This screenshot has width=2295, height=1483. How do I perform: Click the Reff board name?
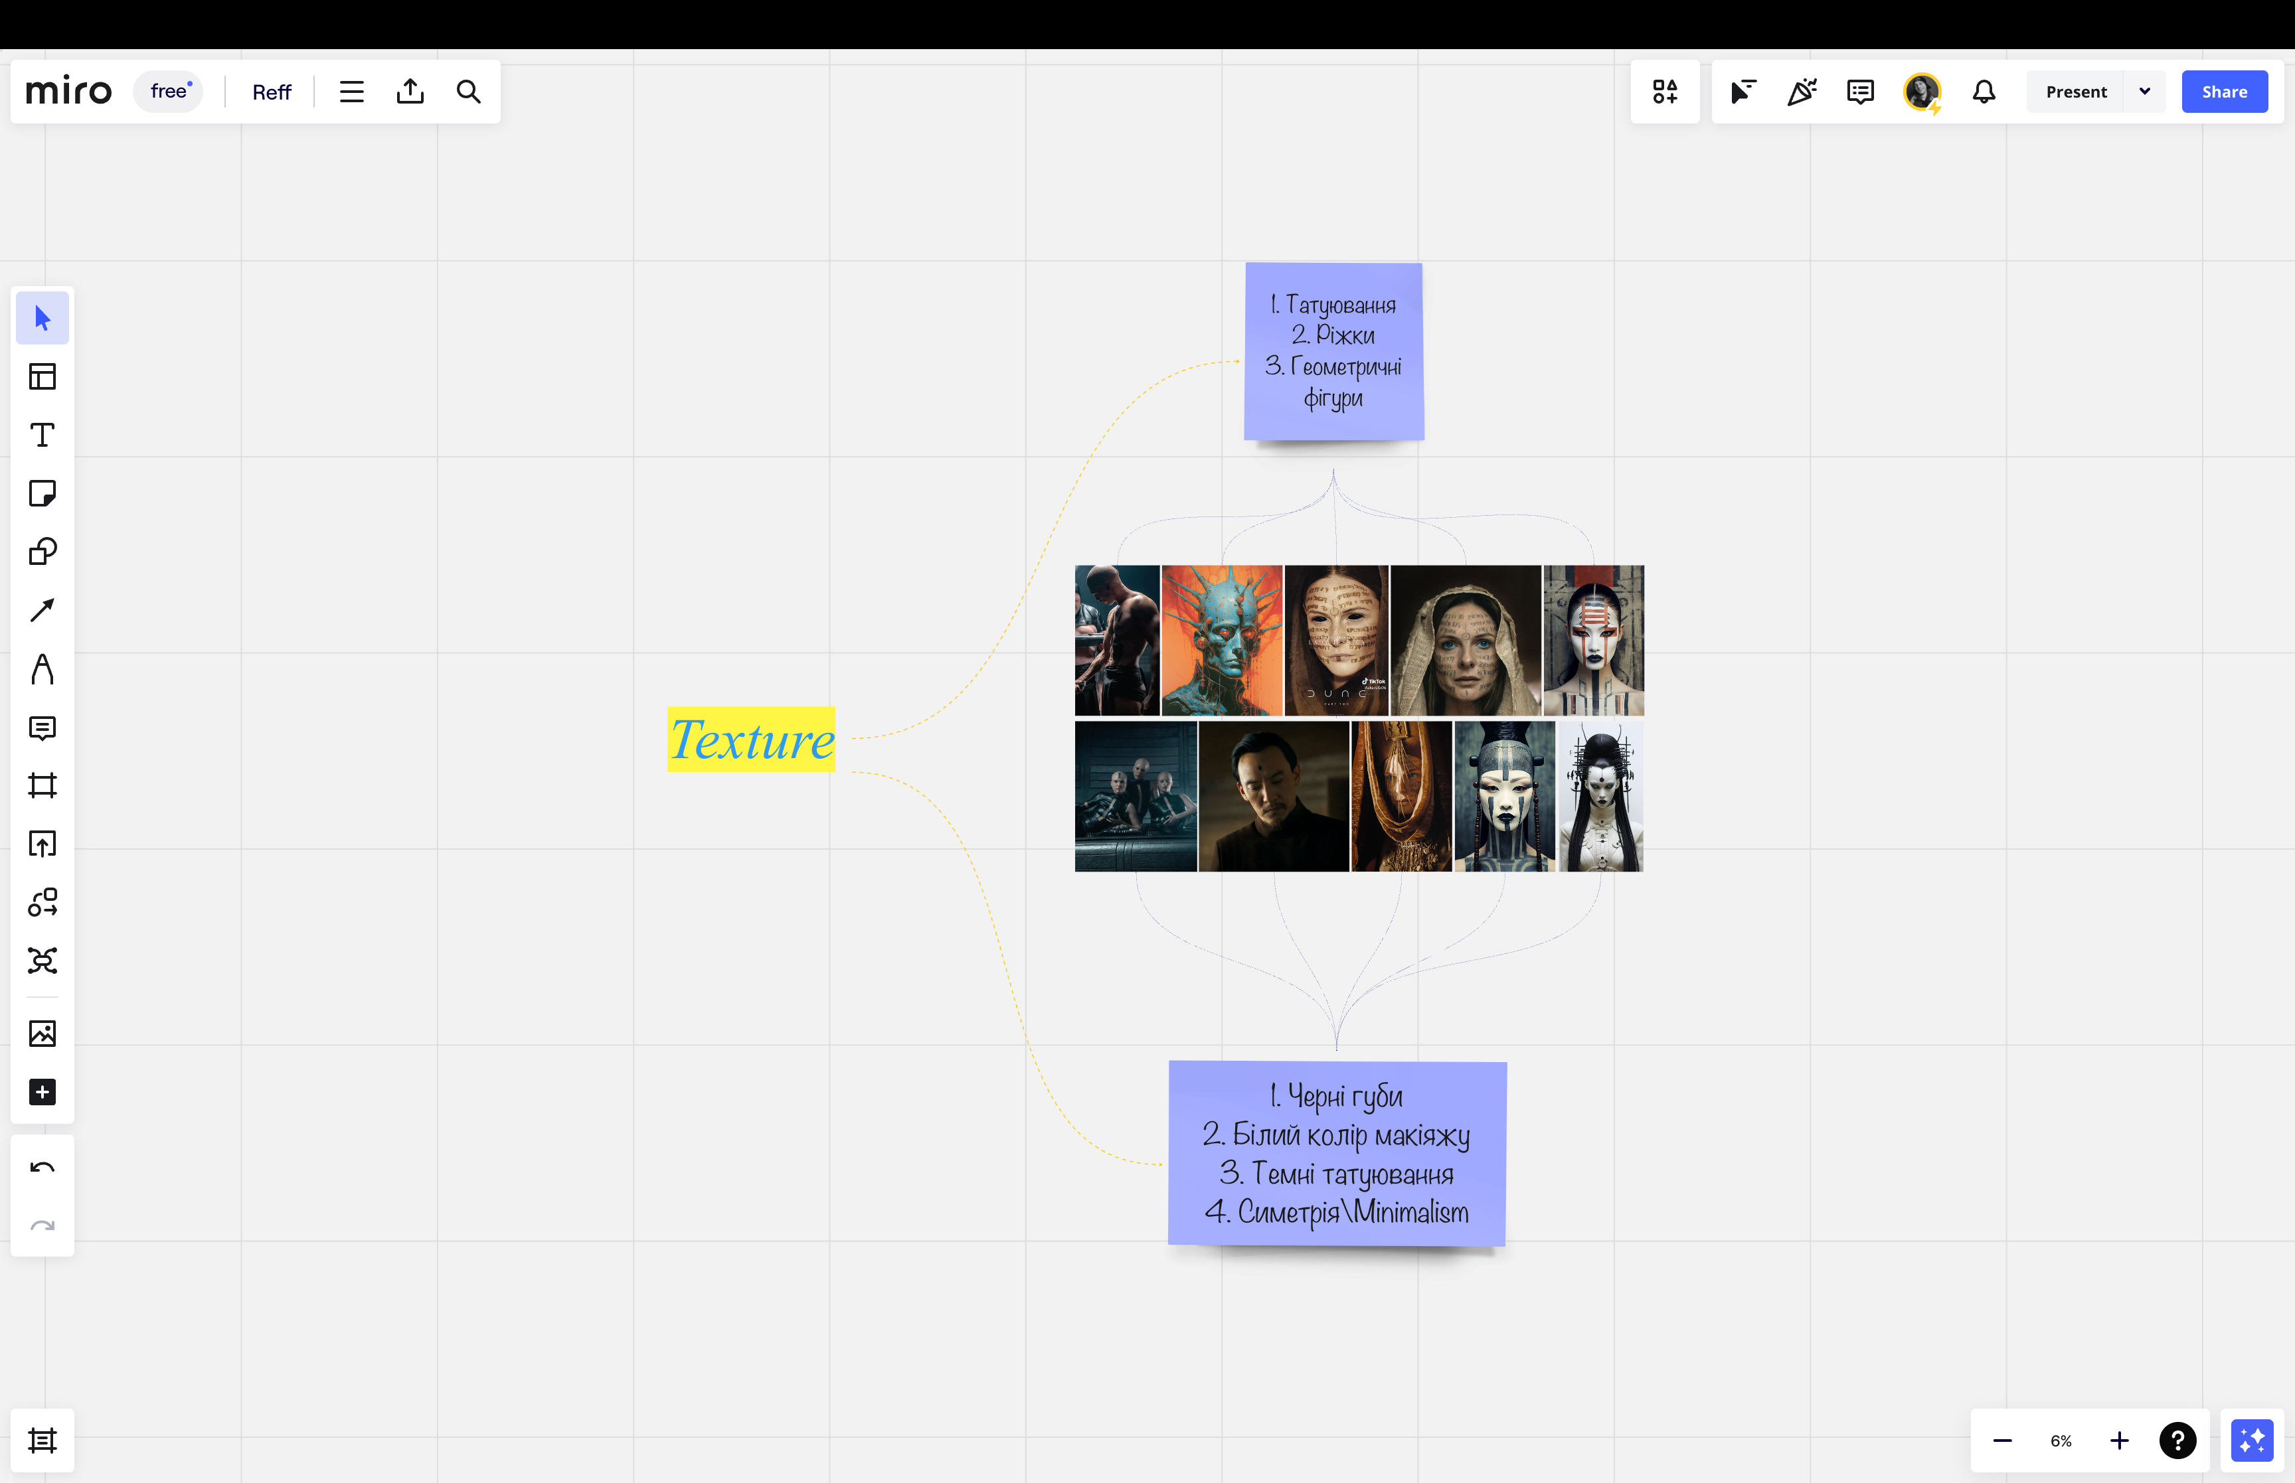(272, 92)
